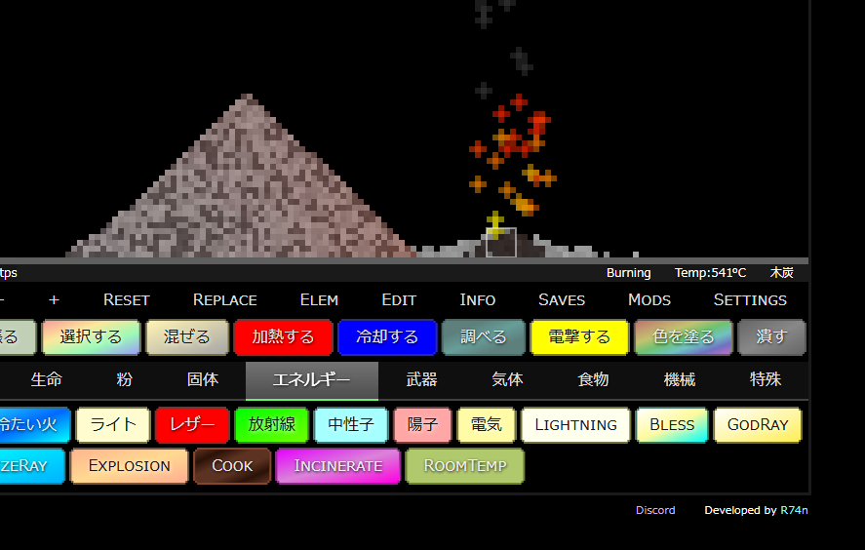Viewport: 865px width, 550px height.
Task: Open the Discord link
Action: click(x=655, y=510)
